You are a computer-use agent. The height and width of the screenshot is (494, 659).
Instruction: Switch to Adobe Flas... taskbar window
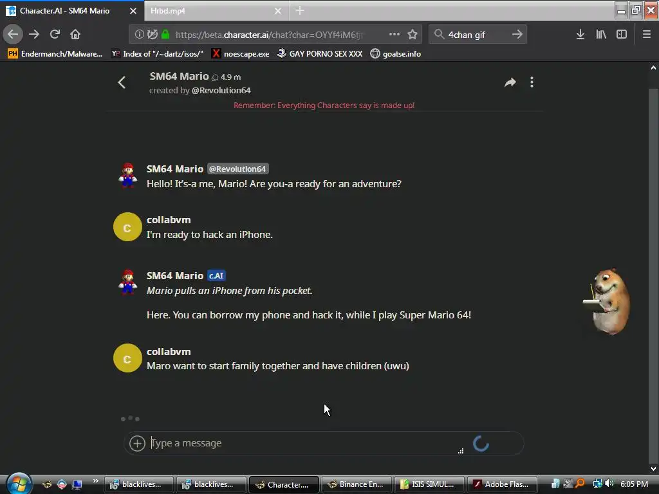(502, 484)
